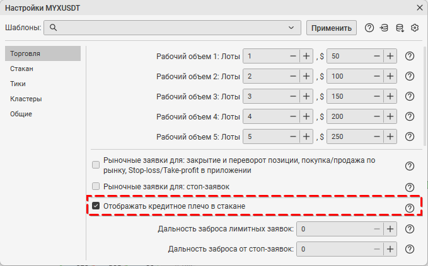Enable market orders for closing and reversing positions
The image size is (428, 266).
[96, 165]
